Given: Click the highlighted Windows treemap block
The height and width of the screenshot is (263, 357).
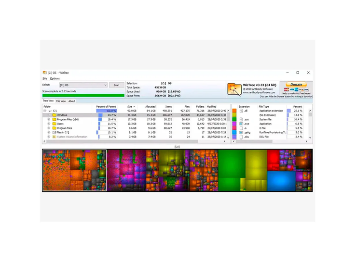Looking at the screenshot, I should (x=74, y=170).
